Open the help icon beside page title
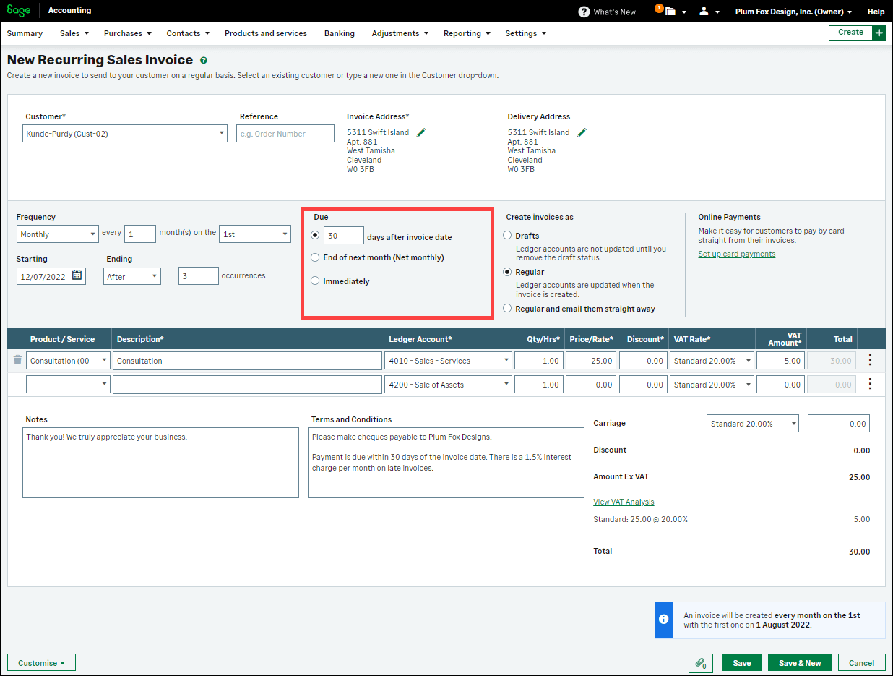Screen dimensions: 893x676 point(204,61)
